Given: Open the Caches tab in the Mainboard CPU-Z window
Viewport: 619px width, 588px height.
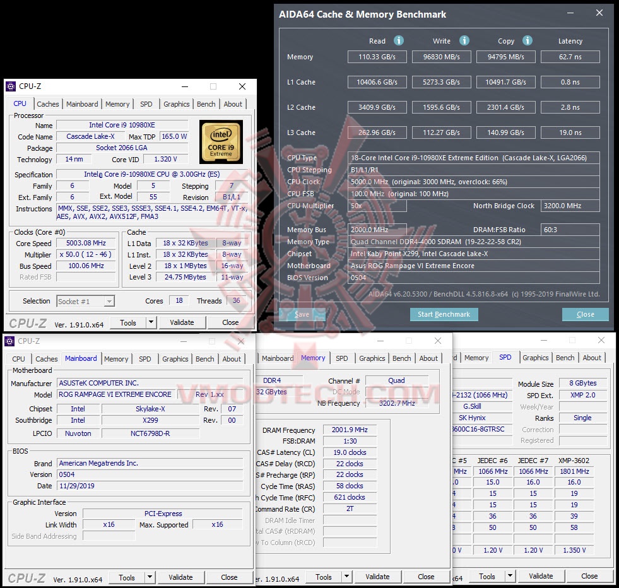Looking at the screenshot, I should pos(47,359).
